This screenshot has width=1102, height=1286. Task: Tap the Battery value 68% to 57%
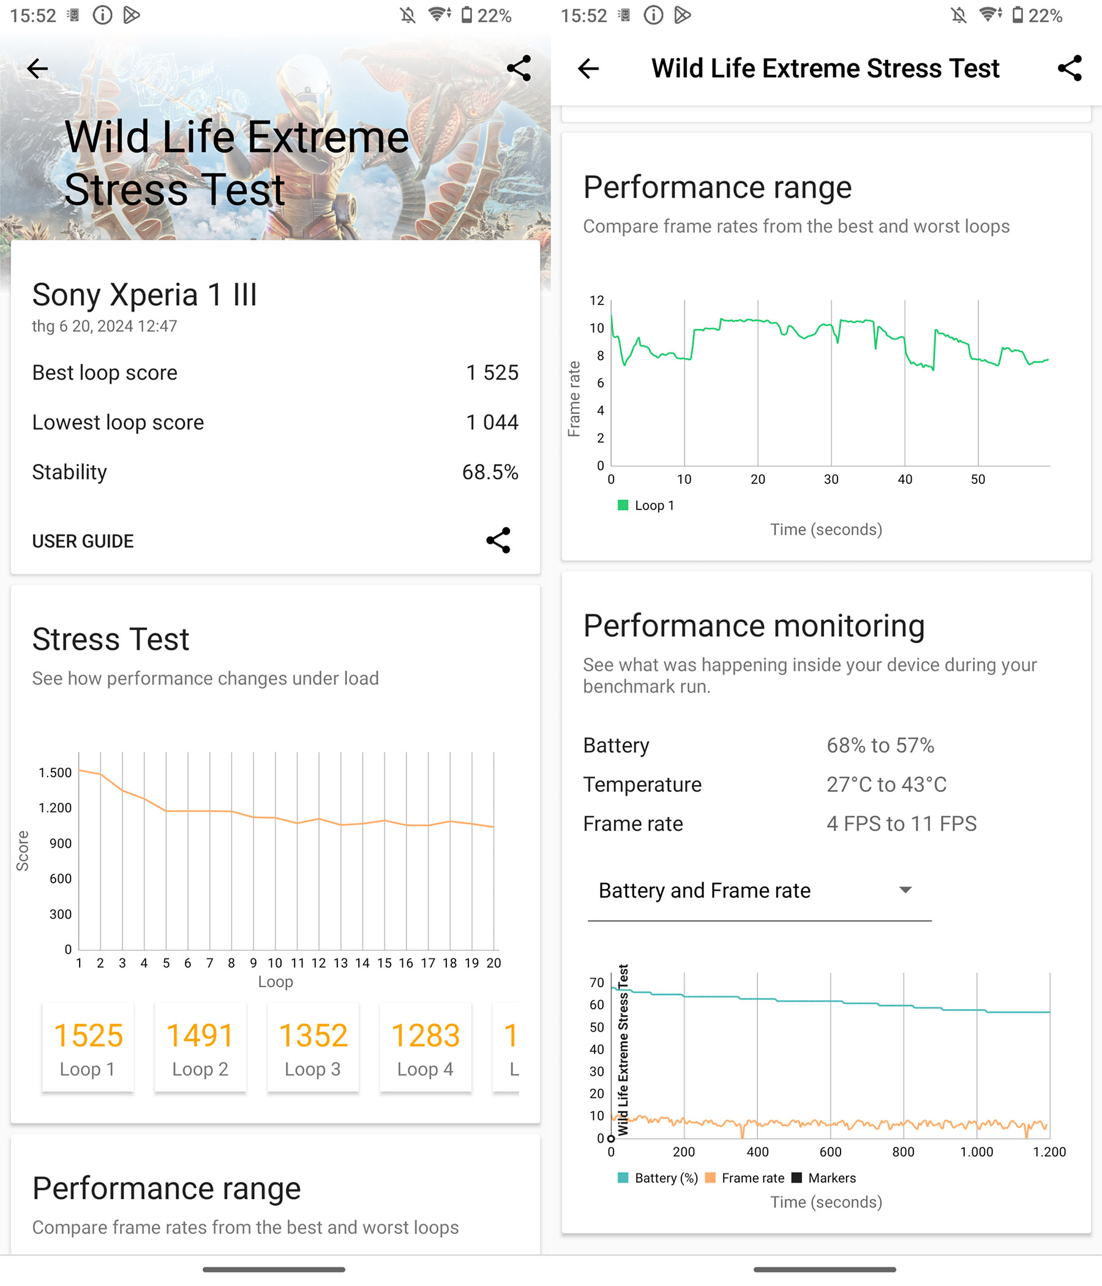[880, 745]
